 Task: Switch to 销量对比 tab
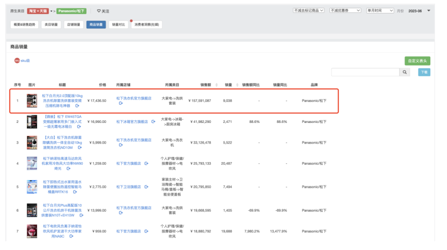119,24
